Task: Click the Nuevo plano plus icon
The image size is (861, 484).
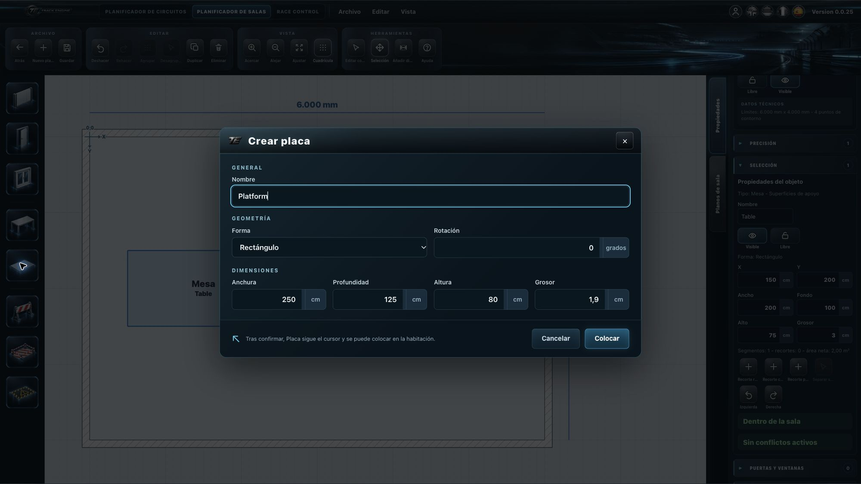Action: (x=44, y=48)
